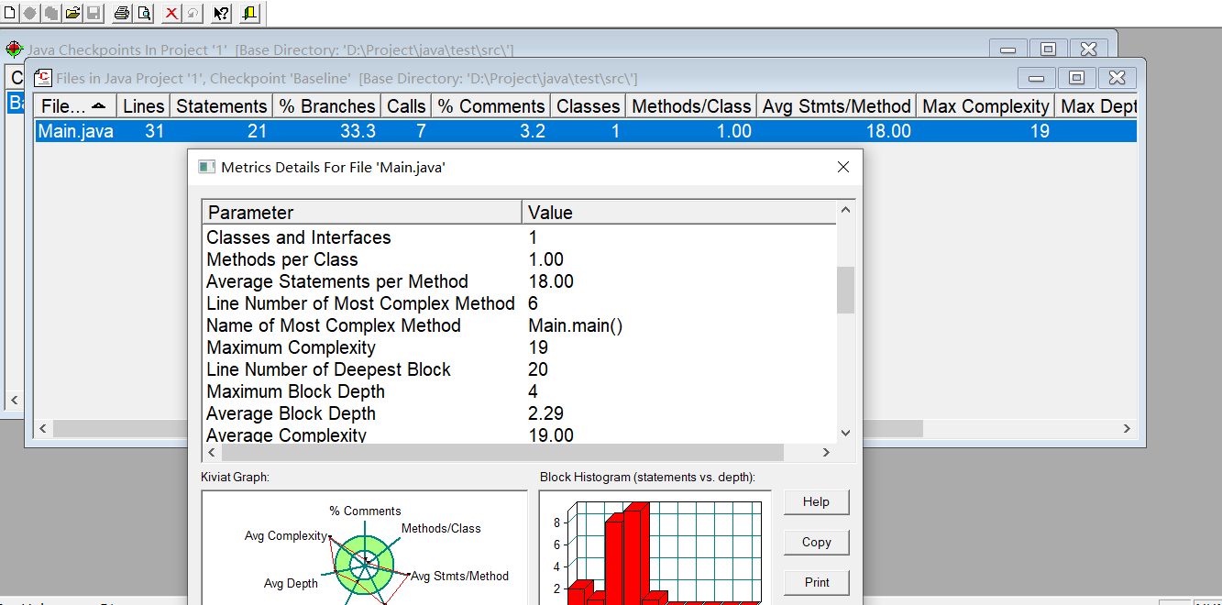Sort by the Avg Stmts/Method column header

[x=837, y=106]
